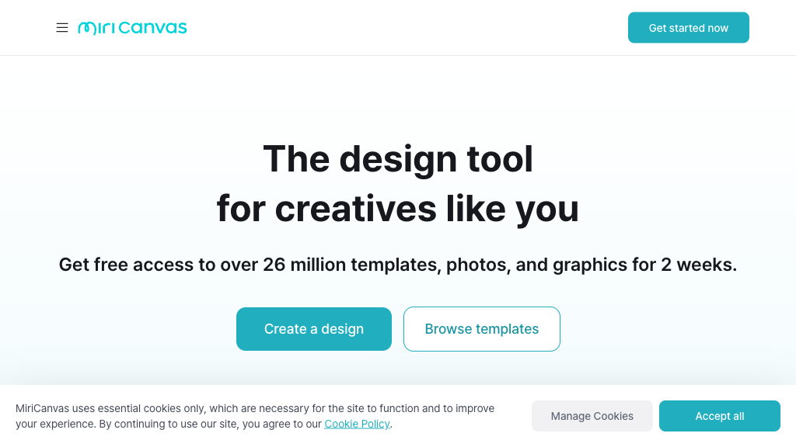The height and width of the screenshot is (447, 796).
Task: Open the Cookie Policy link
Action: point(357,424)
